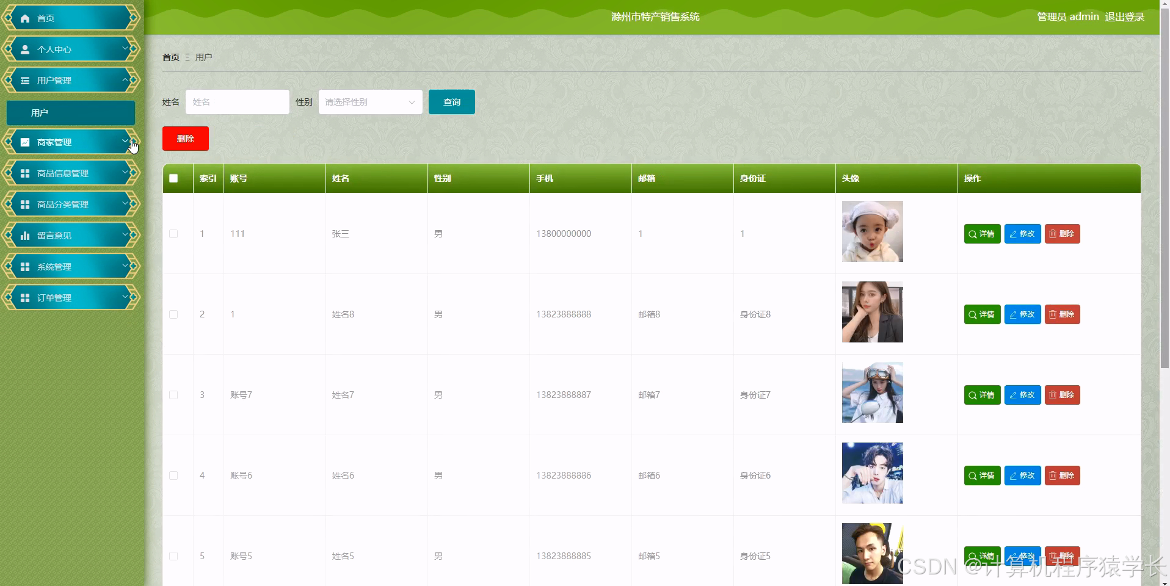This screenshot has width=1170, height=586.
Task: Click the 详情 button for 姓名5 row
Action: 983,555
